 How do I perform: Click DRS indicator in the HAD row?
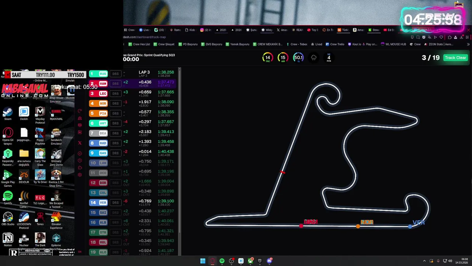coord(115,143)
